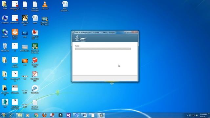The height and width of the screenshot is (118, 210).
Task: Launch the Style Builder shortcut
Action: coord(35,76)
